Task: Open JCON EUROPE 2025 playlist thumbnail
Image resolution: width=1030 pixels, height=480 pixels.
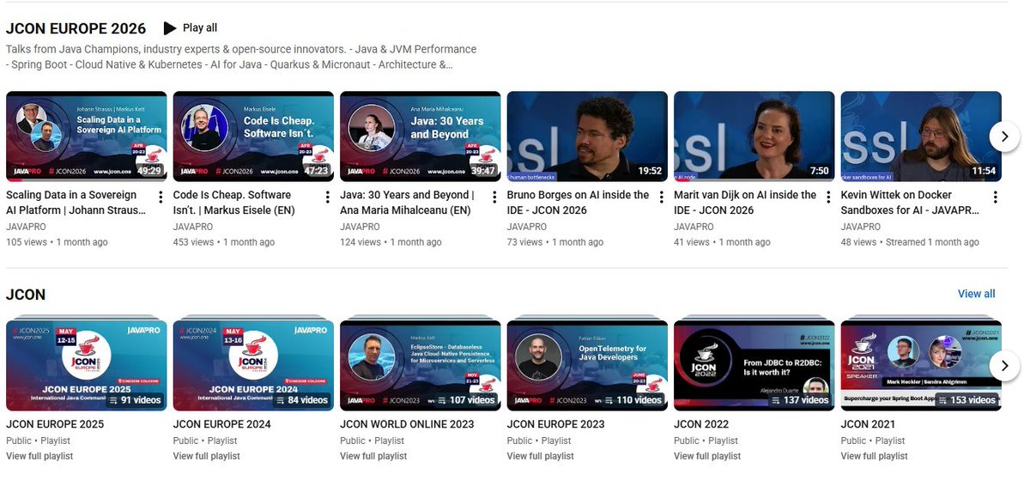Action: click(87, 365)
